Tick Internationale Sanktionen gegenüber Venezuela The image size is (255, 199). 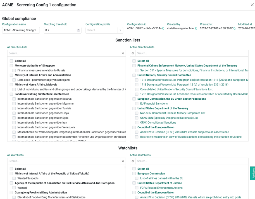coord(14,127)
